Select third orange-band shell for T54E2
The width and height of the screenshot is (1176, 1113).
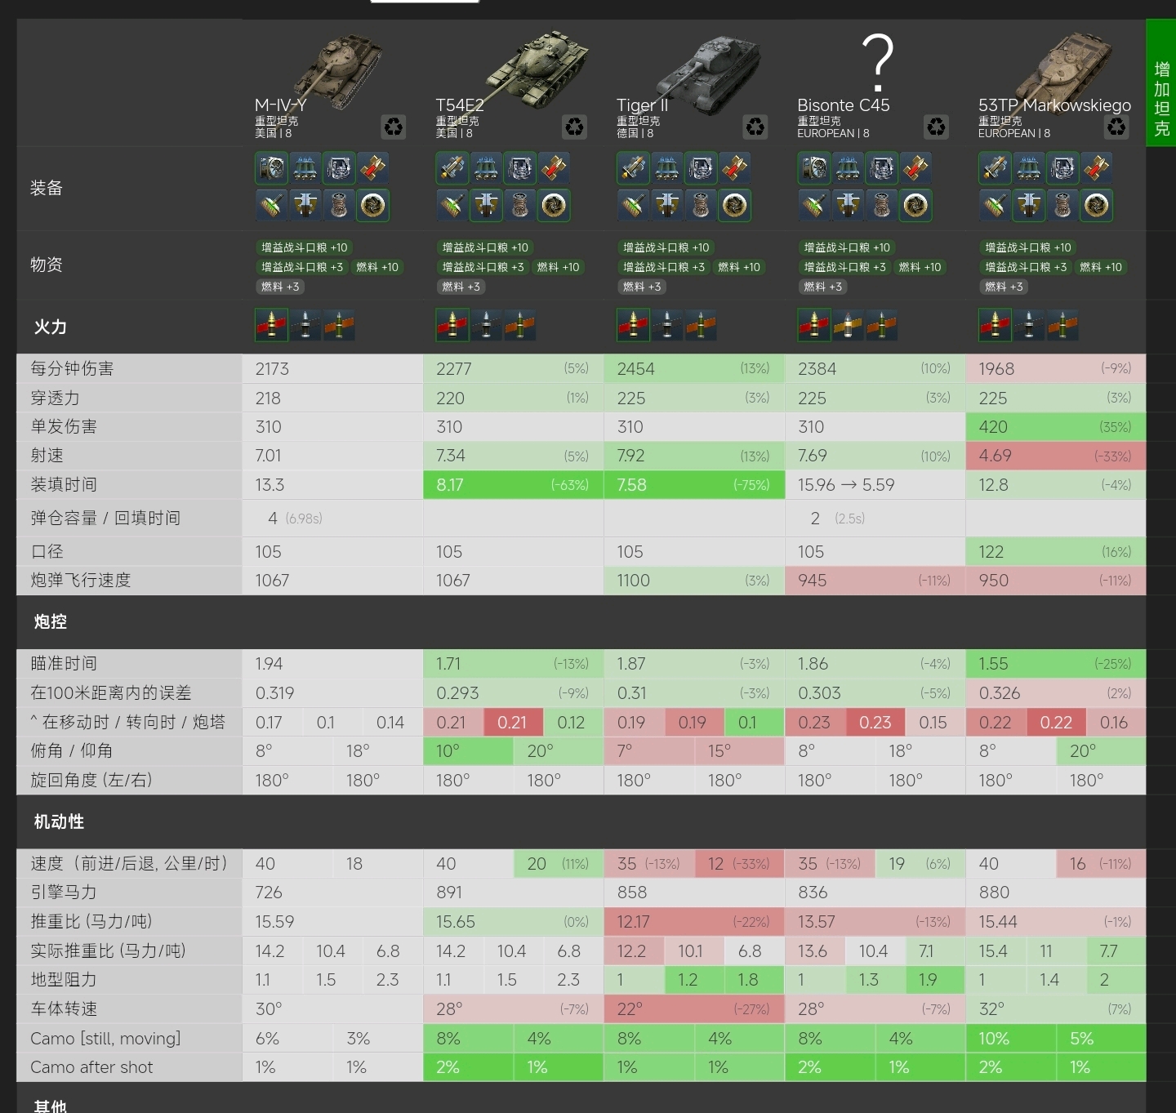click(x=519, y=325)
